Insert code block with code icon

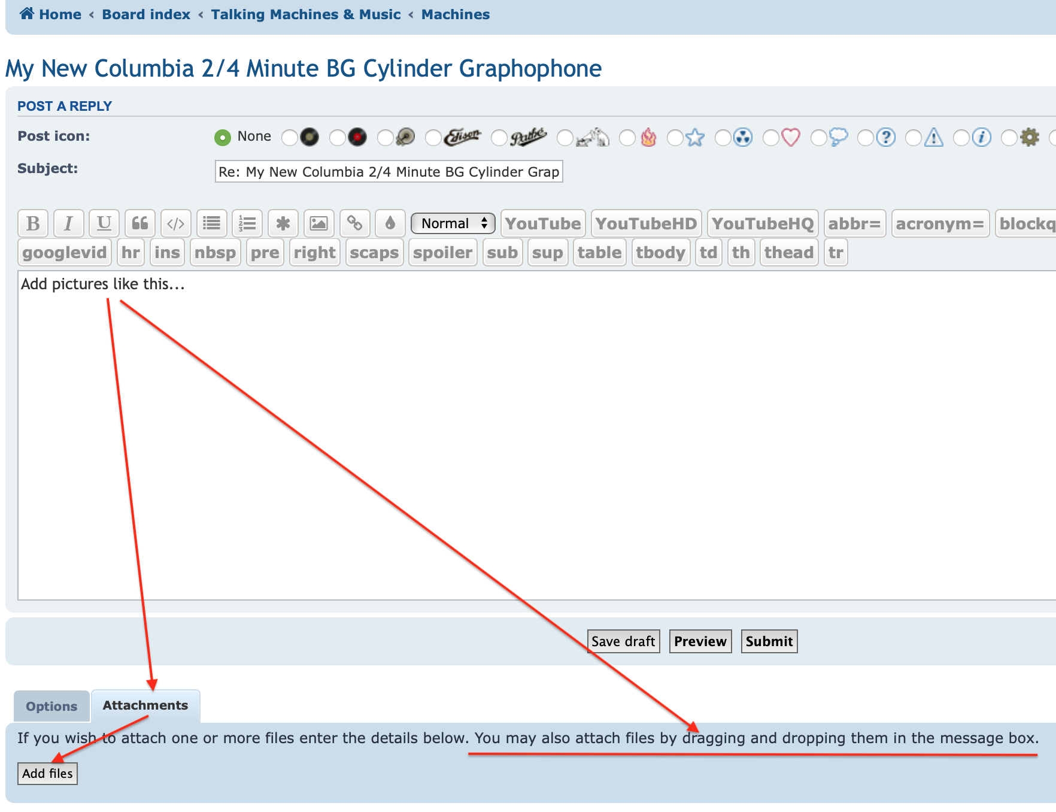pyautogui.click(x=175, y=224)
